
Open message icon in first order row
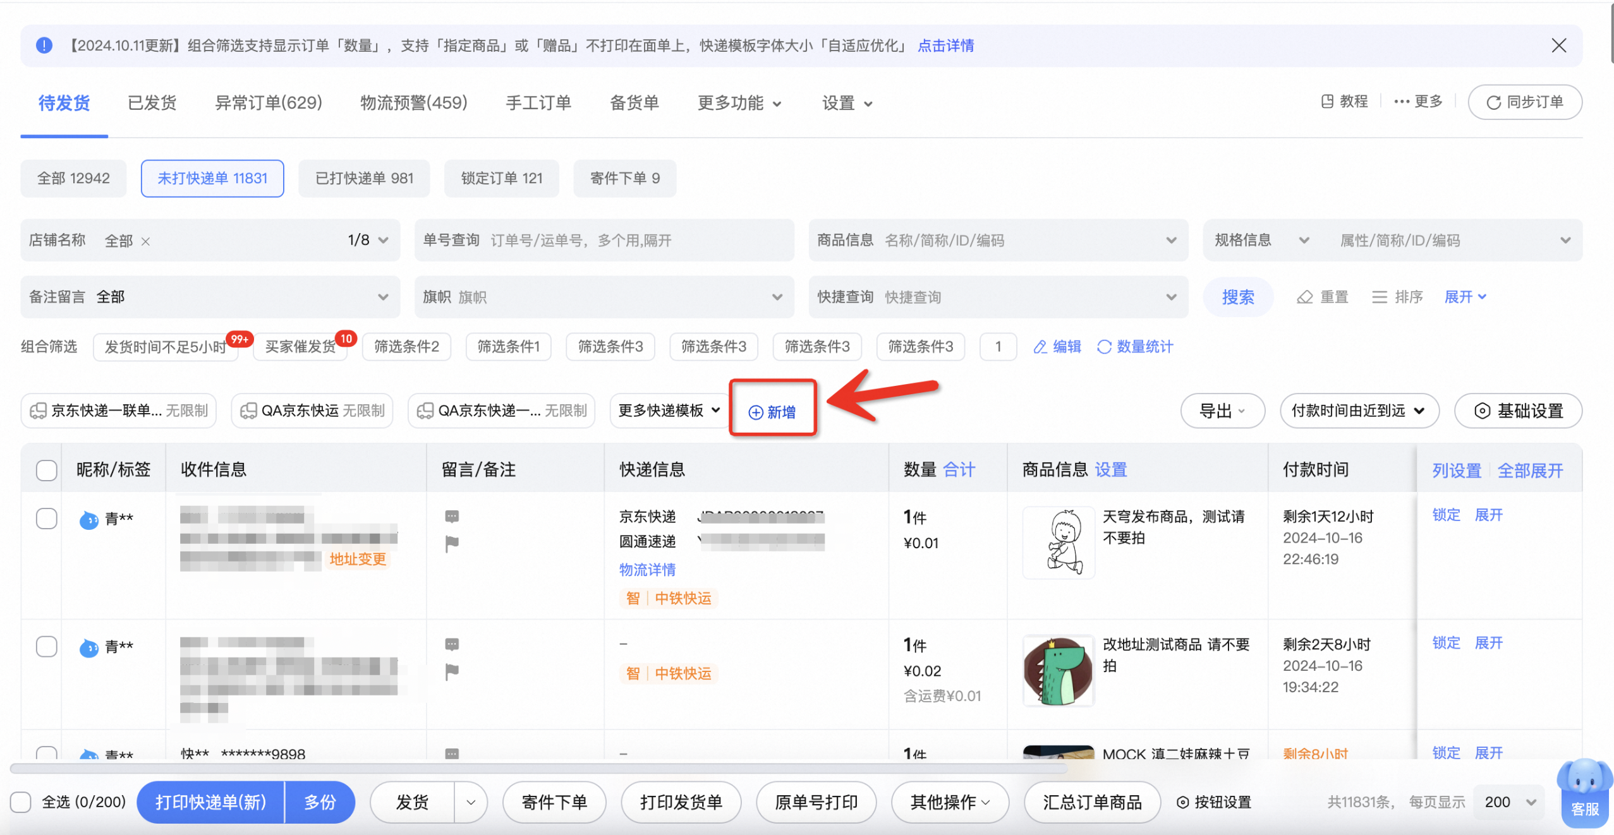coord(452,517)
